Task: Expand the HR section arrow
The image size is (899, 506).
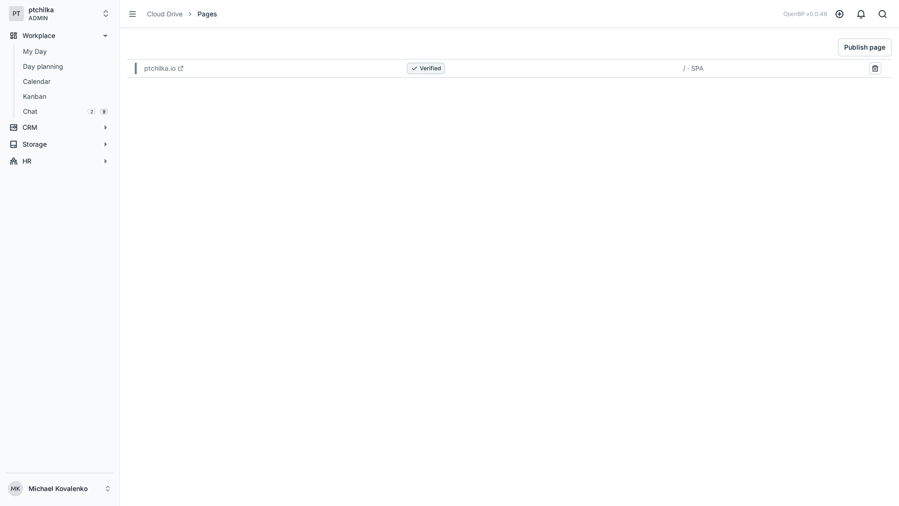Action: point(105,161)
